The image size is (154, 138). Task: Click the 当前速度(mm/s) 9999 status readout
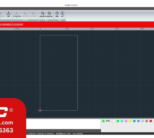click(63, 134)
